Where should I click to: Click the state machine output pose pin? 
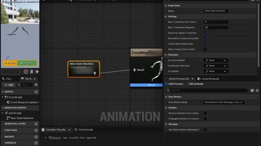(x=95, y=73)
